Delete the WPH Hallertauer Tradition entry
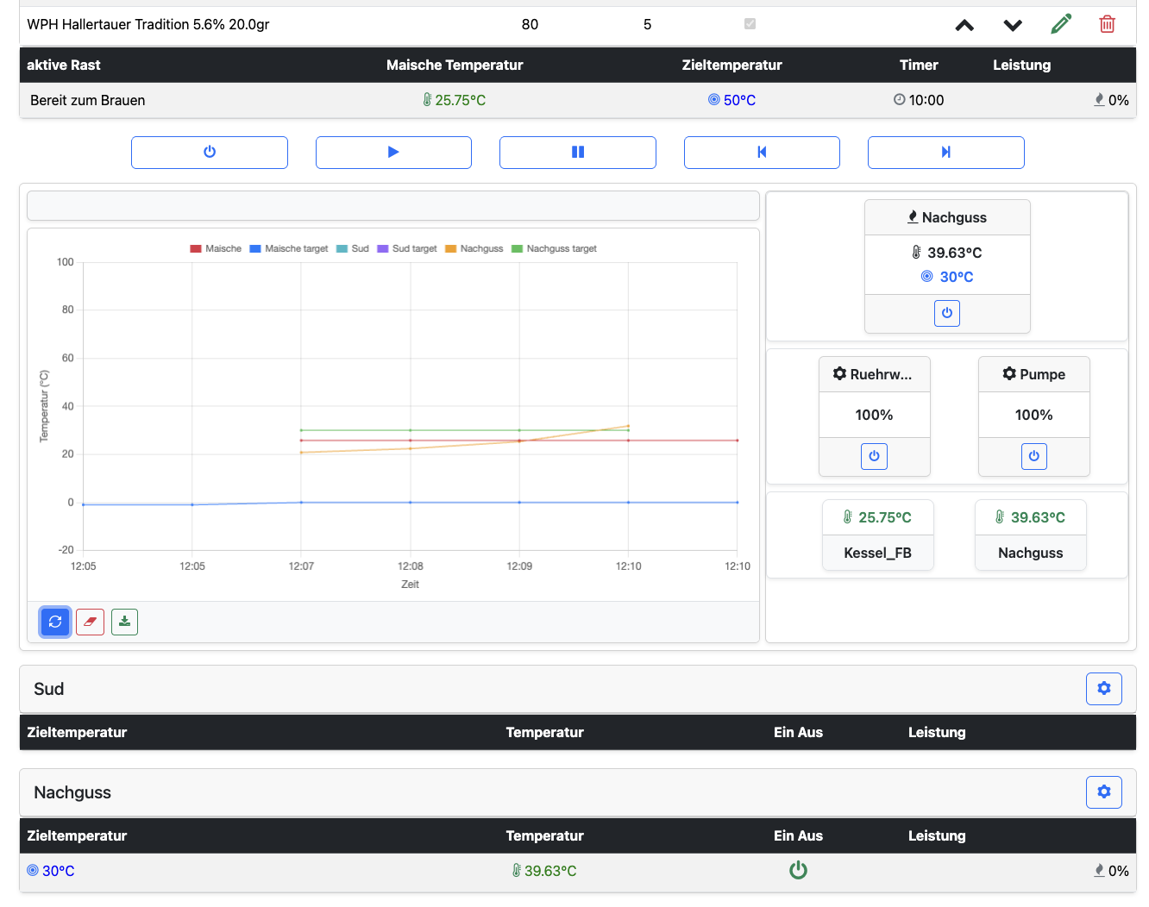This screenshot has height=907, width=1149. coord(1107,24)
